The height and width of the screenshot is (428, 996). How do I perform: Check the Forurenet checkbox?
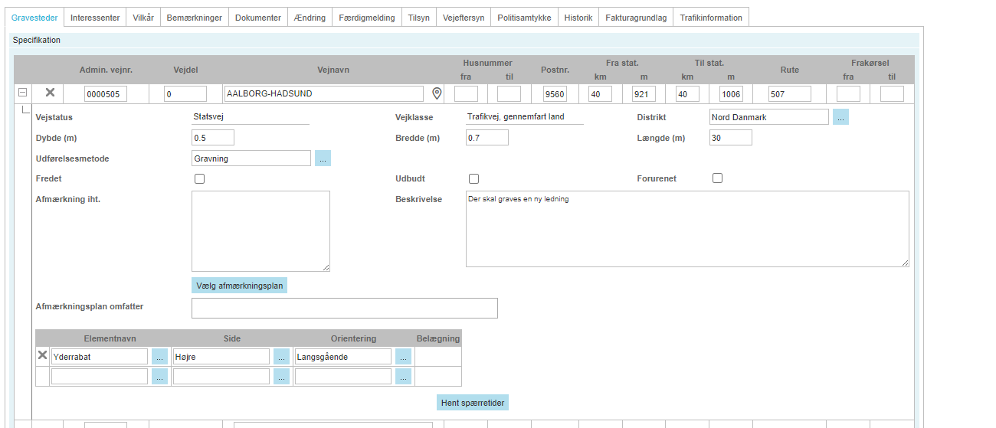(718, 178)
